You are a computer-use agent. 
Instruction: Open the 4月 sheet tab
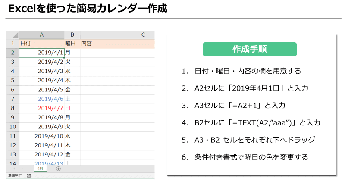41,169
